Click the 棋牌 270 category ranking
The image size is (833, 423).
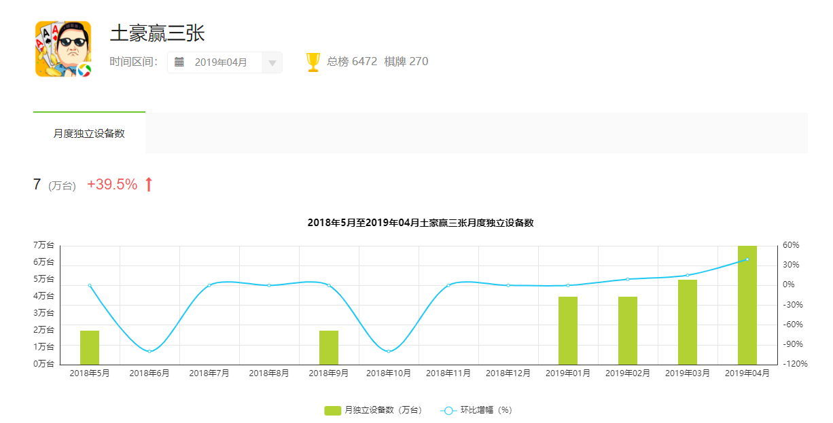406,62
